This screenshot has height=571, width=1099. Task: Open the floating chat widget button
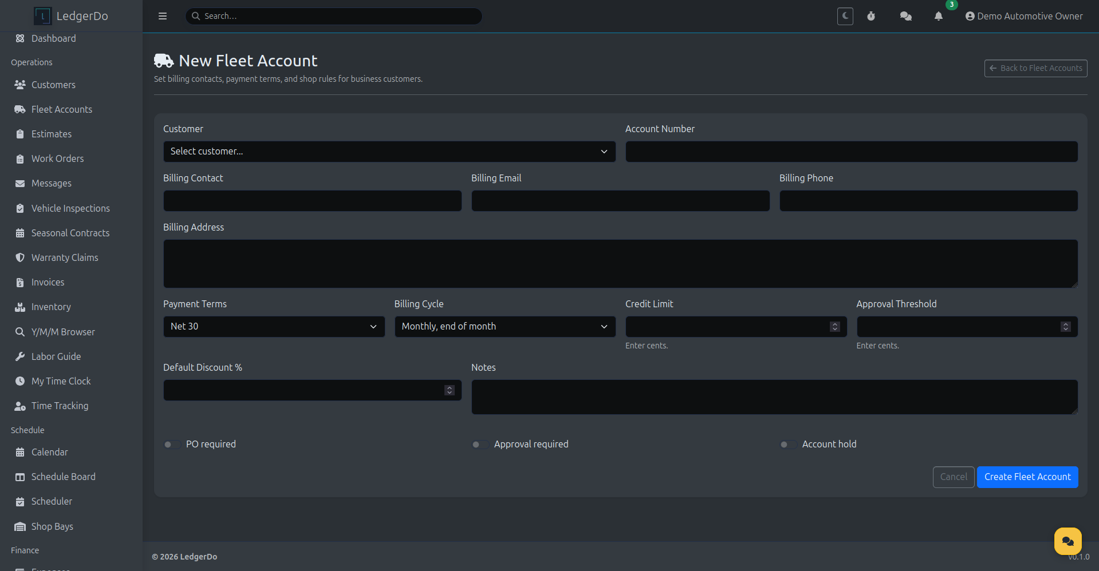pos(1068,541)
